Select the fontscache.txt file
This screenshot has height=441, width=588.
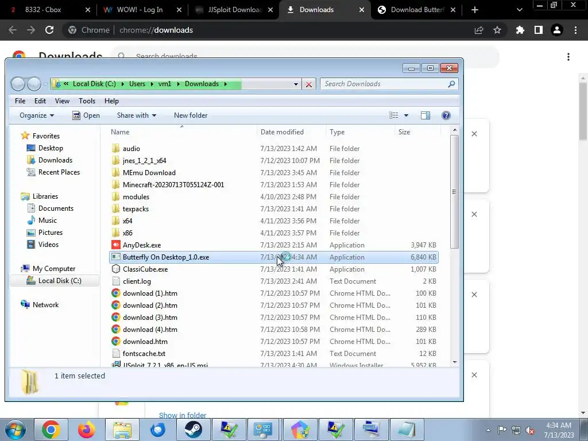click(144, 354)
